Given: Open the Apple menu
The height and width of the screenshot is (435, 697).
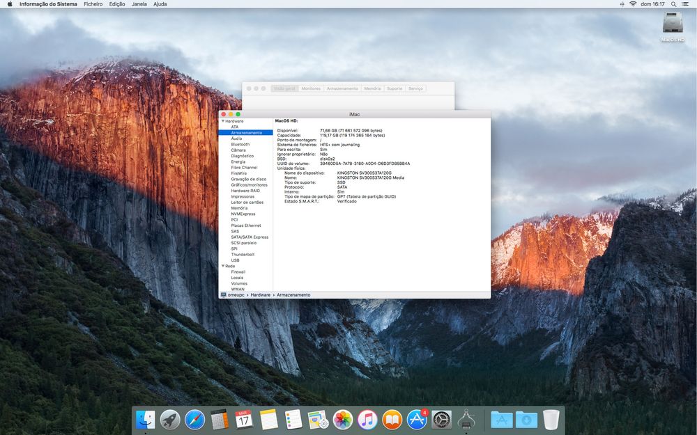Looking at the screenshot, I should 10,4.
